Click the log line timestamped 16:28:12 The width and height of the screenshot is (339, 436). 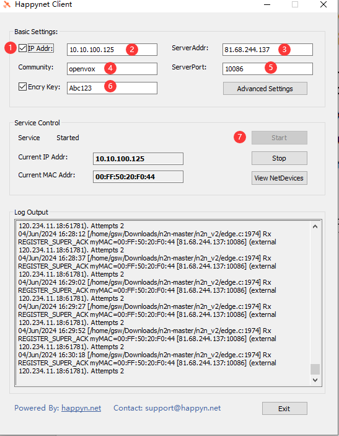[145, 234]
